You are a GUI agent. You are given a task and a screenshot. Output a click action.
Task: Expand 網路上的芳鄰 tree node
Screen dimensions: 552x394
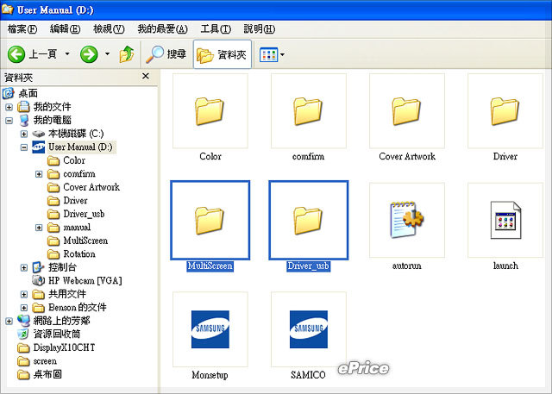pos(9,321)
